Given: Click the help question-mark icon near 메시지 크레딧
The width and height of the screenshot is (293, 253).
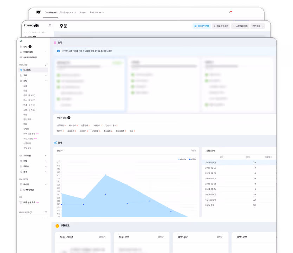Looking at the screenshot, I should coord(31,212).
